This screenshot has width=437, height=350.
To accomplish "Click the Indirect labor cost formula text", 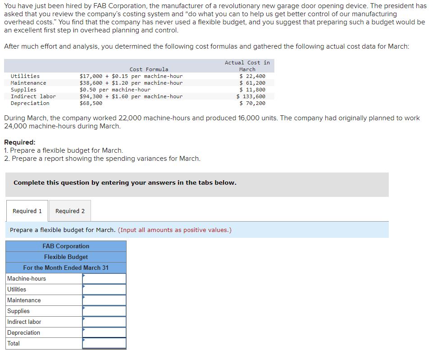I will 131,96.
